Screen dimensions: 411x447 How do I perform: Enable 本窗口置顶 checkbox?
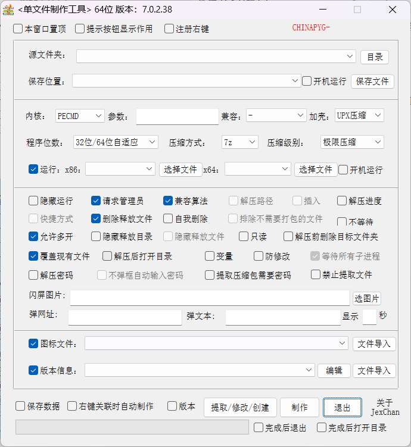pos(18,29)
